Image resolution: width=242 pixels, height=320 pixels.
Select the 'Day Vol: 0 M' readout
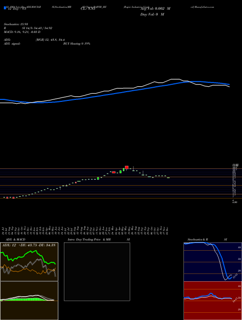pyautogui.click(x=152, y=15)
